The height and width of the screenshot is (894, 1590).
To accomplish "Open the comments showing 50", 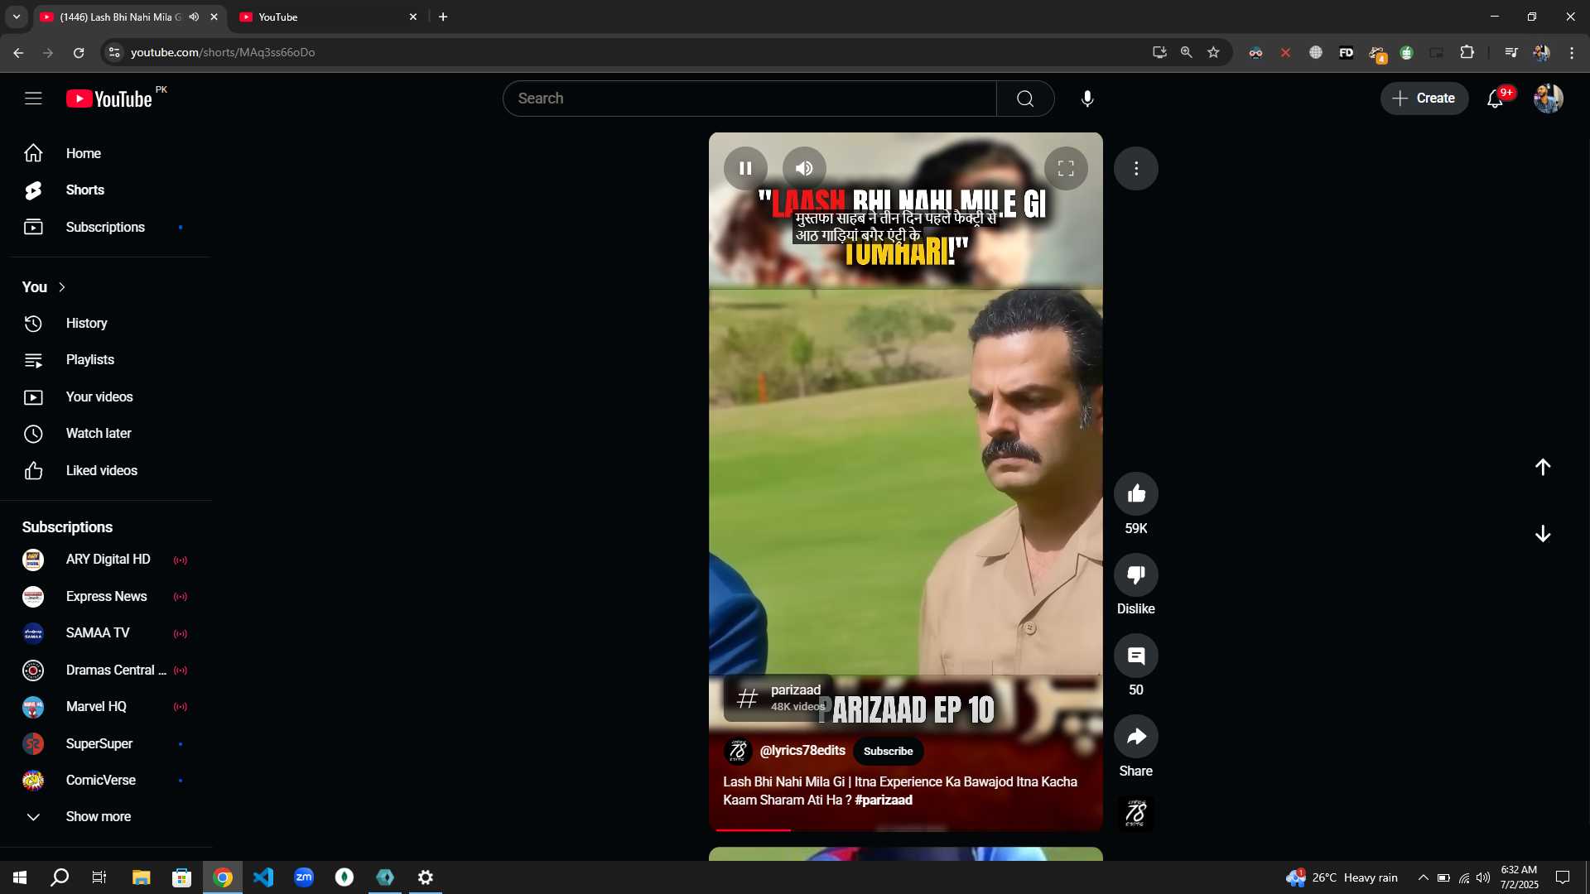I will [x=1136, y=656].
